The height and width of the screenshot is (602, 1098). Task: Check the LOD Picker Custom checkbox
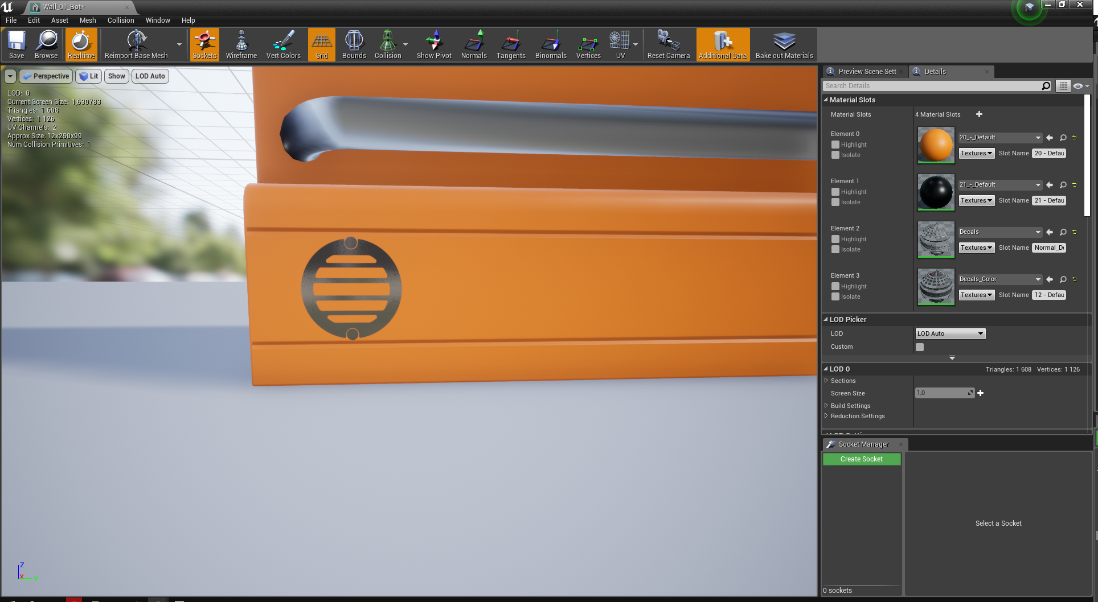click(x=920, y=347)
